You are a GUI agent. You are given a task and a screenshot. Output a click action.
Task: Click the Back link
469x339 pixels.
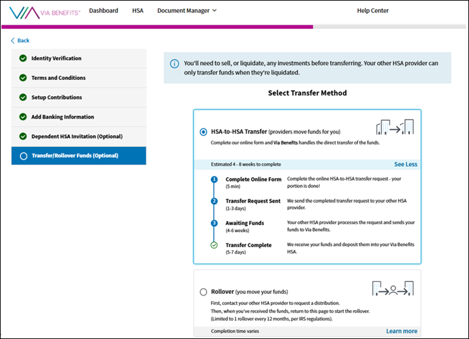pyautogui.click(x=20, y=41)
